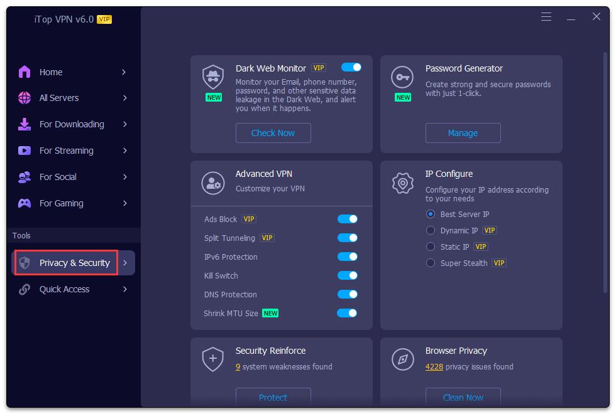The height and width of the screenshot is (414, 616).
Task: Open the hamburger menu in the title bar
Action: tap(546, 16)
